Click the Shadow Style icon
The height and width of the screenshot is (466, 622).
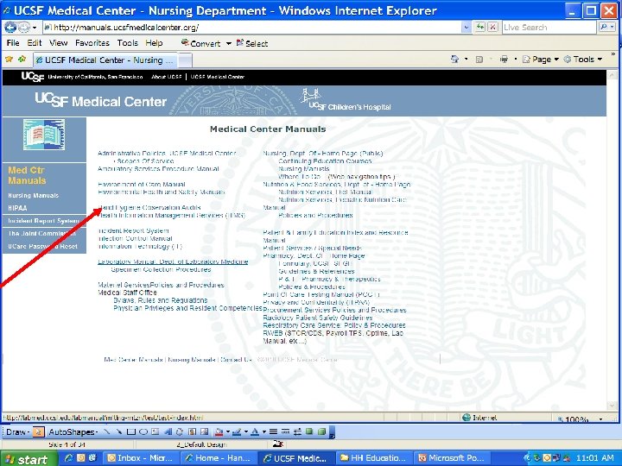tap(309, 431)
